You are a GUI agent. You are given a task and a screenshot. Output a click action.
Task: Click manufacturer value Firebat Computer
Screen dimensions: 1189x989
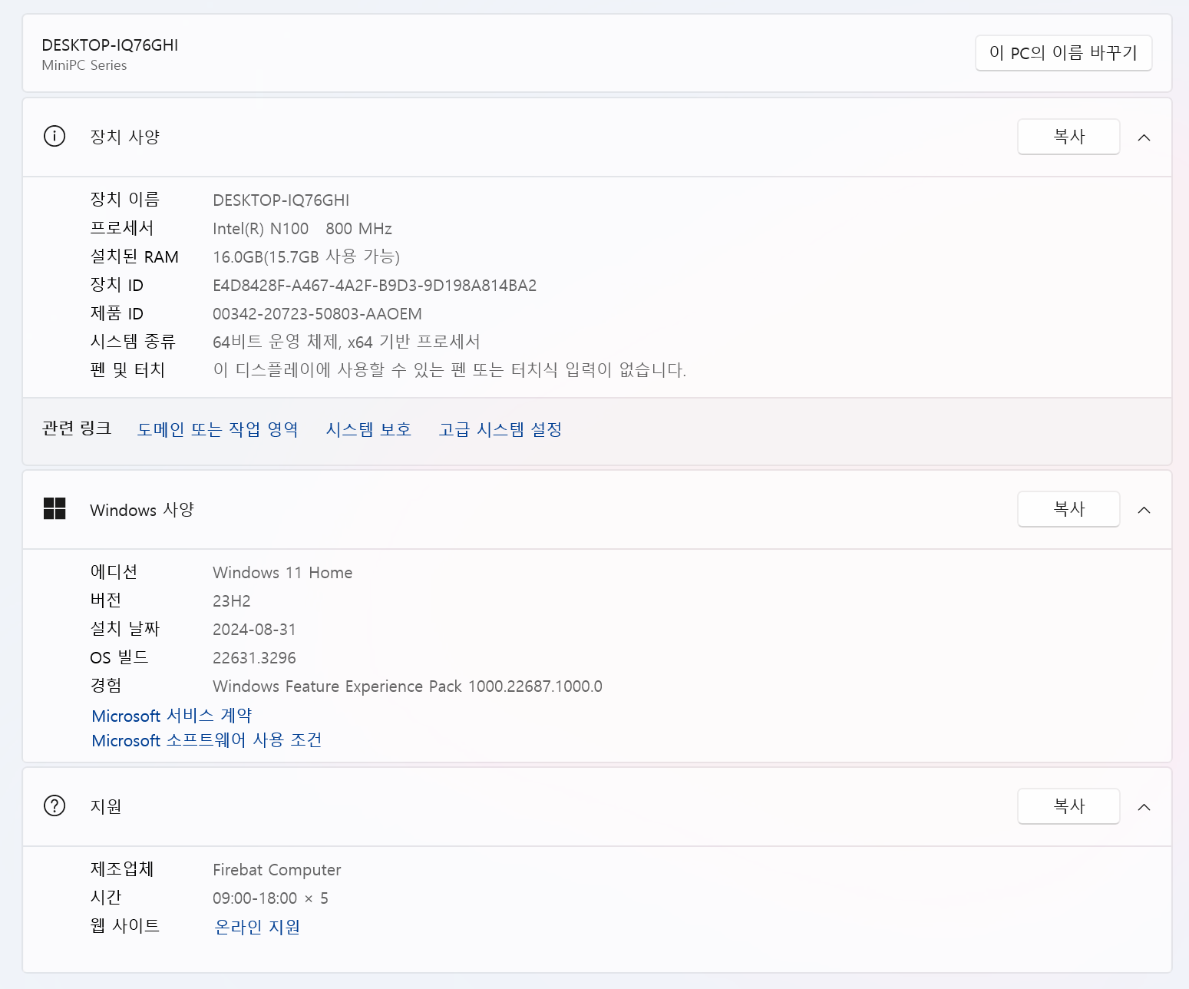coord(277,870)
